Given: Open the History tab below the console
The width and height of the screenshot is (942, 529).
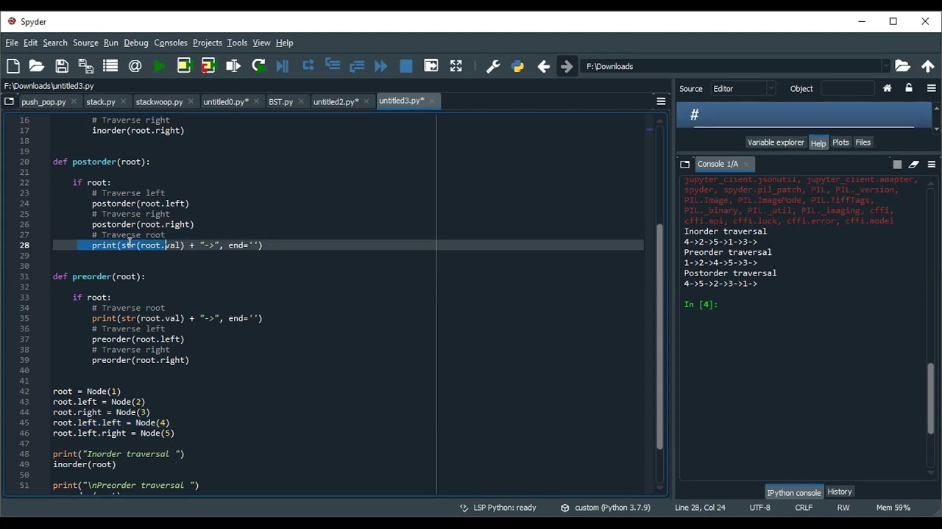Looking at the screenshot, I should pos(840,492).
